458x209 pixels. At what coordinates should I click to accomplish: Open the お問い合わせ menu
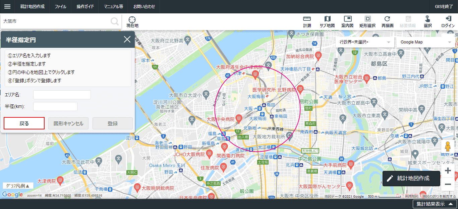144,7
